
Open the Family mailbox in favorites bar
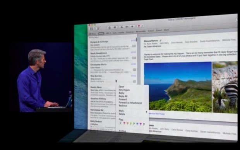121,32
